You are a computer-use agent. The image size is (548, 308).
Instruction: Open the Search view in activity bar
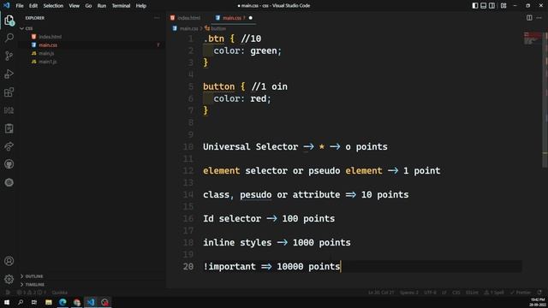point(9,38)
